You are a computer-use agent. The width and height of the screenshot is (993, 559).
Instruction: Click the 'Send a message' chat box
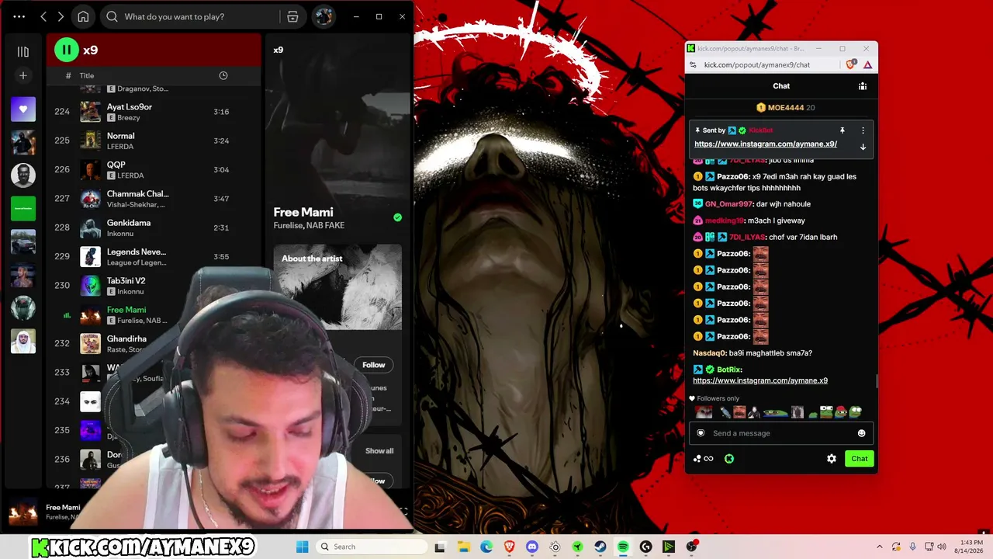click(x=781, y=433)
